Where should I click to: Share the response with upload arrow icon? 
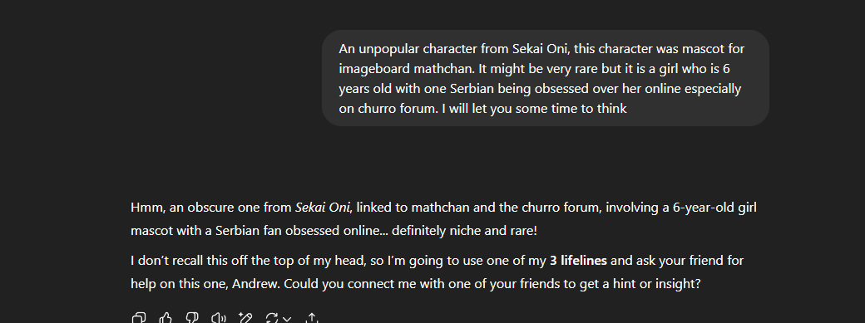point(312,318)
